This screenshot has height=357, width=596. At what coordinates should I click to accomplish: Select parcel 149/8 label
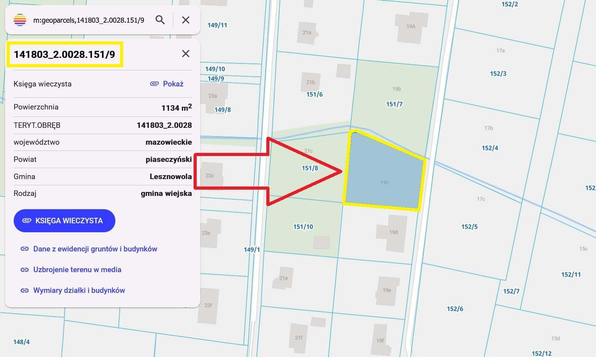point(223,110)
